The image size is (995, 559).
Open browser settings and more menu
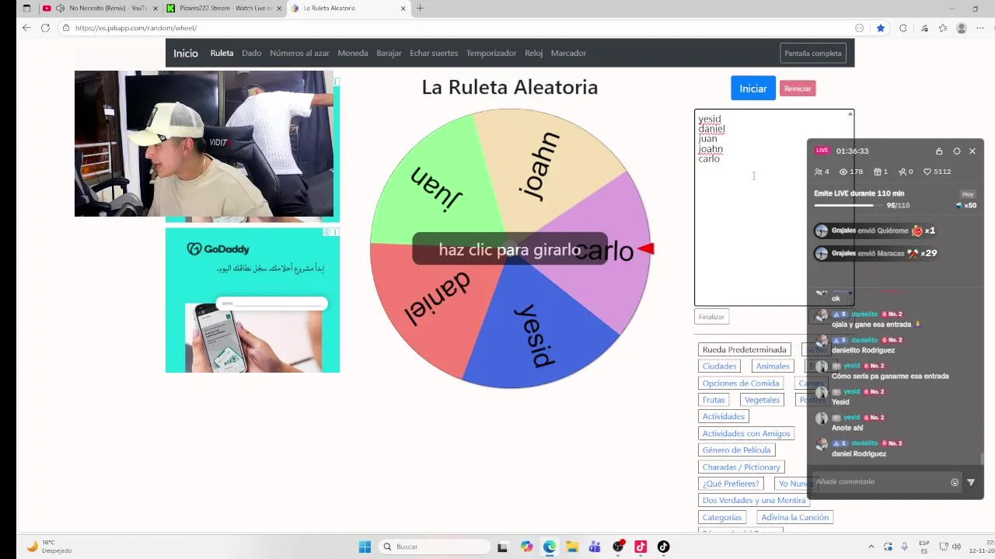coord(982,28)
